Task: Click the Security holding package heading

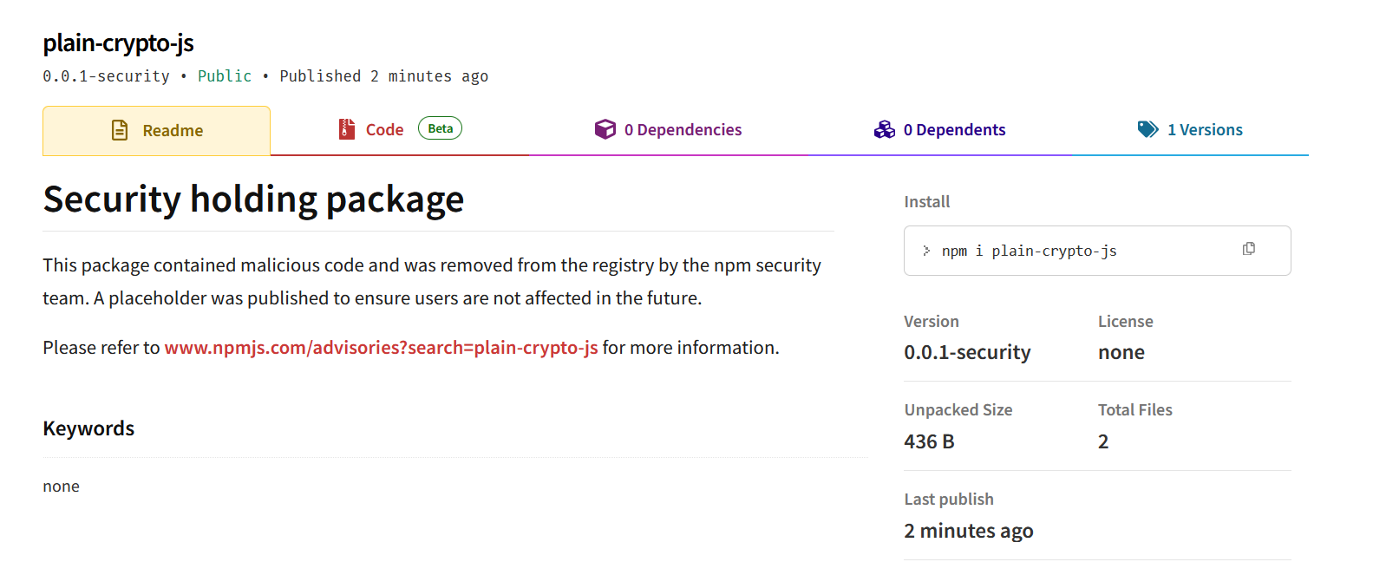Action: click(x=253, y=199)
